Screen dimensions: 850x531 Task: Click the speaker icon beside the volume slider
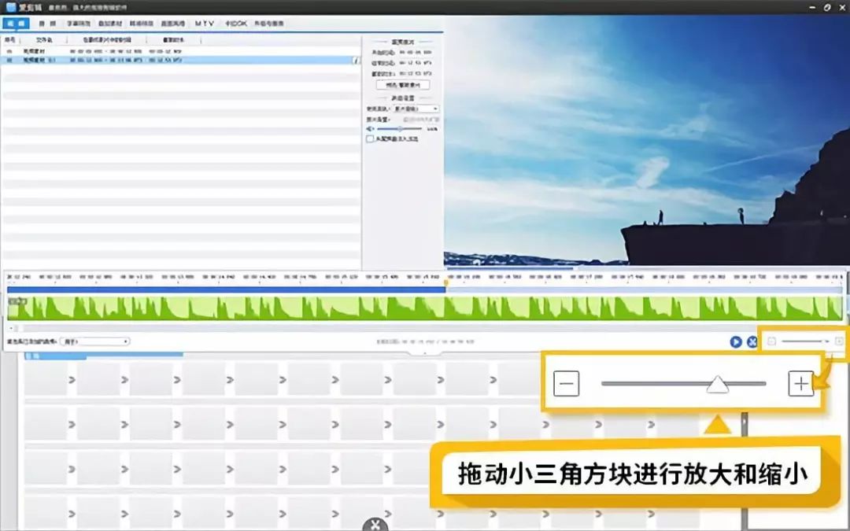pos(370,129)
